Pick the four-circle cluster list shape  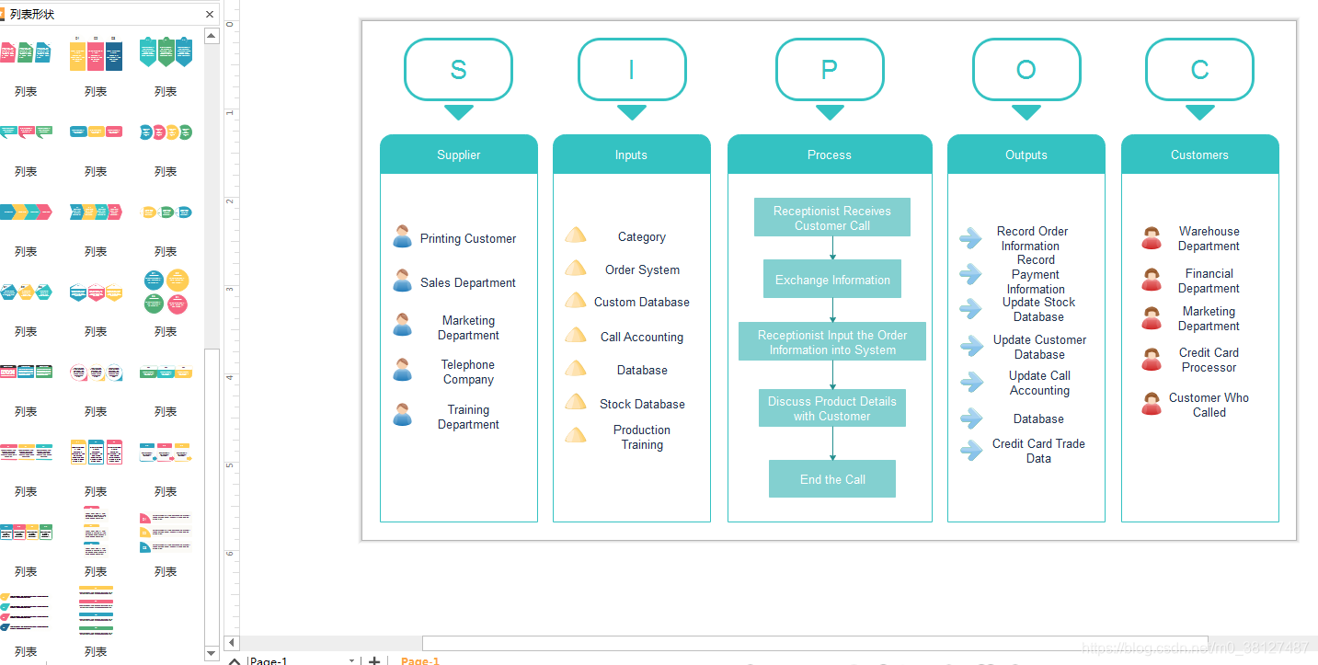click(166, 292)
